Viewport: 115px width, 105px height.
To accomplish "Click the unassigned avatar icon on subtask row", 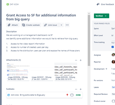I will pos(72,95).
